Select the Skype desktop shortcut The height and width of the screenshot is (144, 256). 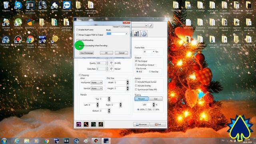(x=18, y=6)
